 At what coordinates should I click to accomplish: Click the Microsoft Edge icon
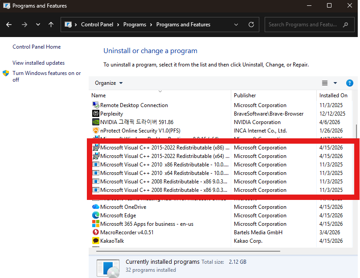[95, 216]
